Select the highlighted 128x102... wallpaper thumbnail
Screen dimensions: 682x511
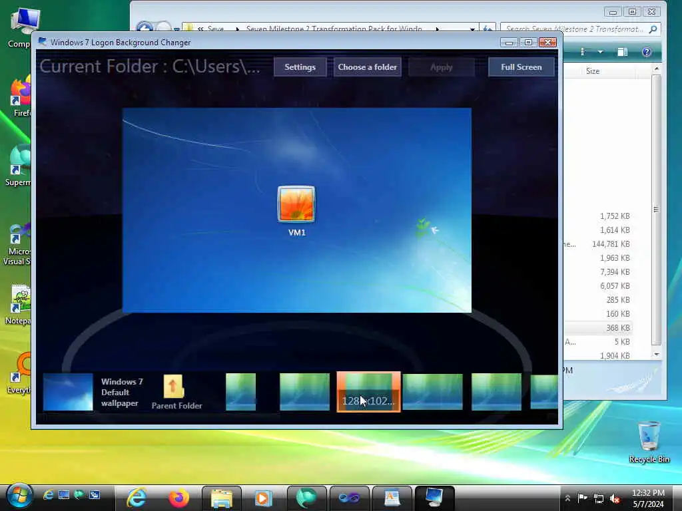coord(368,392)
